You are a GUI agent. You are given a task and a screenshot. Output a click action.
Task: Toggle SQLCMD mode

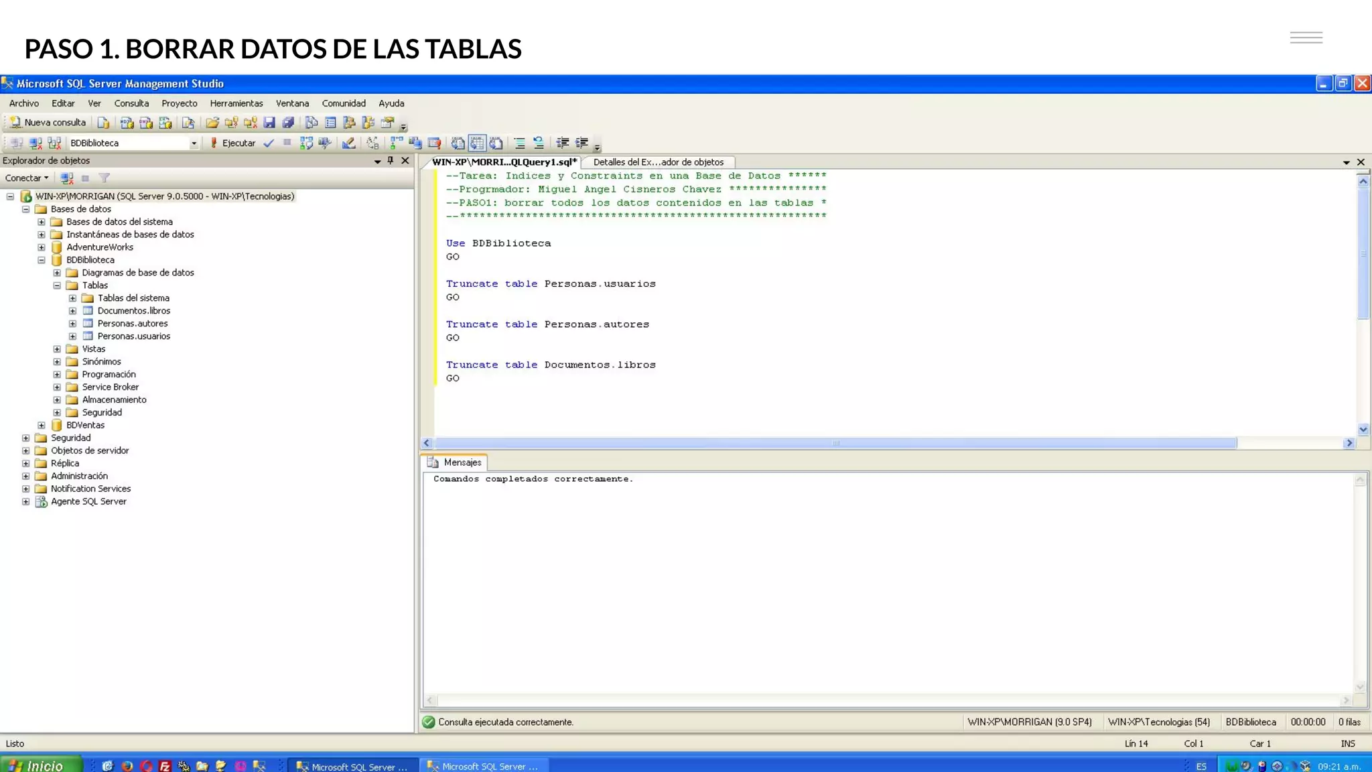click(434, 143)
